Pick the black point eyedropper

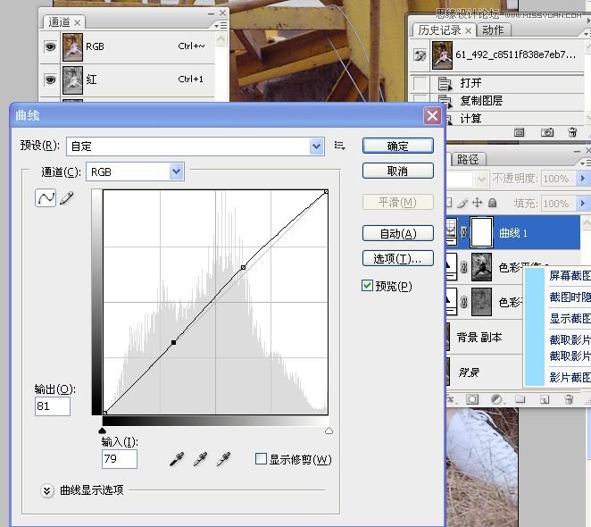[177, 459]
